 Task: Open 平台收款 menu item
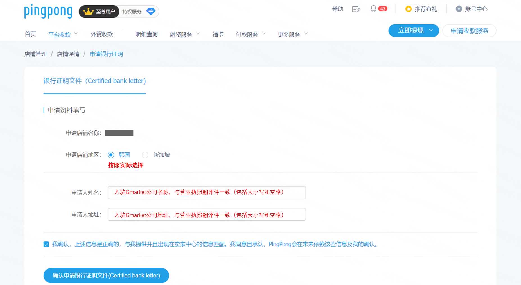click(x=59, y=35)
